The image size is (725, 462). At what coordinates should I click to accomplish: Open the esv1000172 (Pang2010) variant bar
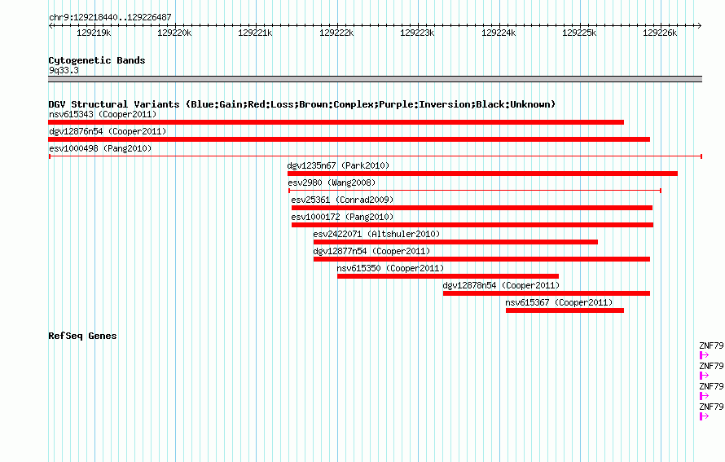472,225
